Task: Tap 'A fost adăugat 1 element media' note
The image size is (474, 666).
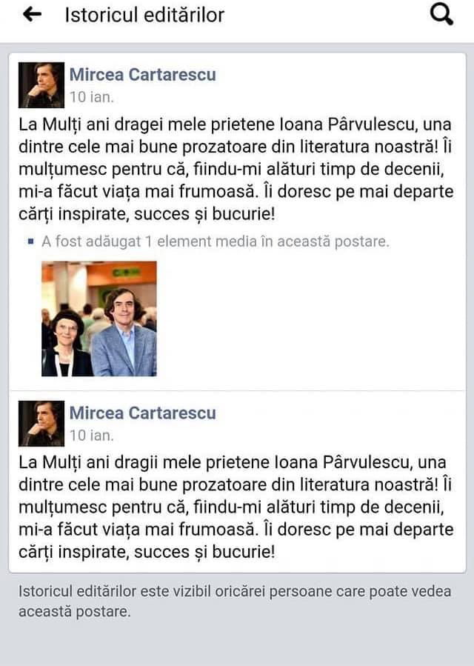Action: (x=216, y=242)
